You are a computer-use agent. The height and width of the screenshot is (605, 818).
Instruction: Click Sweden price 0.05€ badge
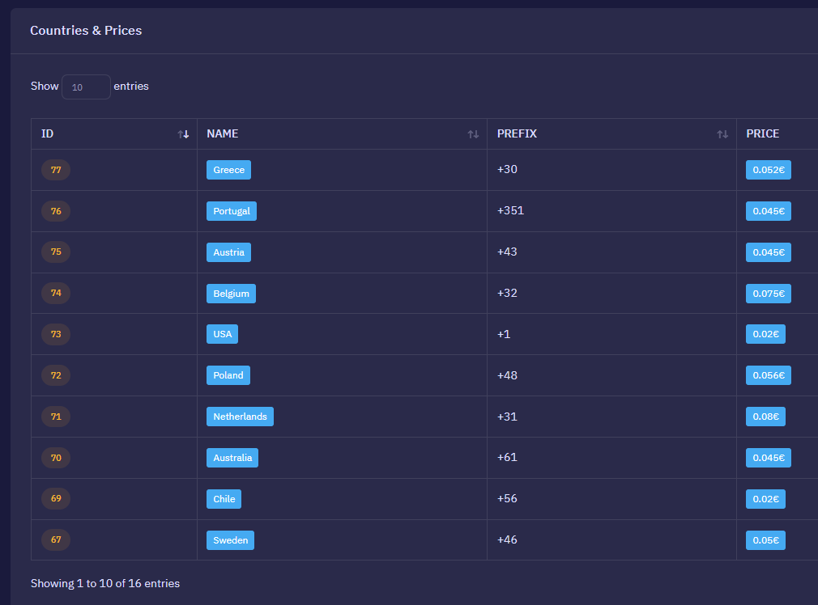765,539
